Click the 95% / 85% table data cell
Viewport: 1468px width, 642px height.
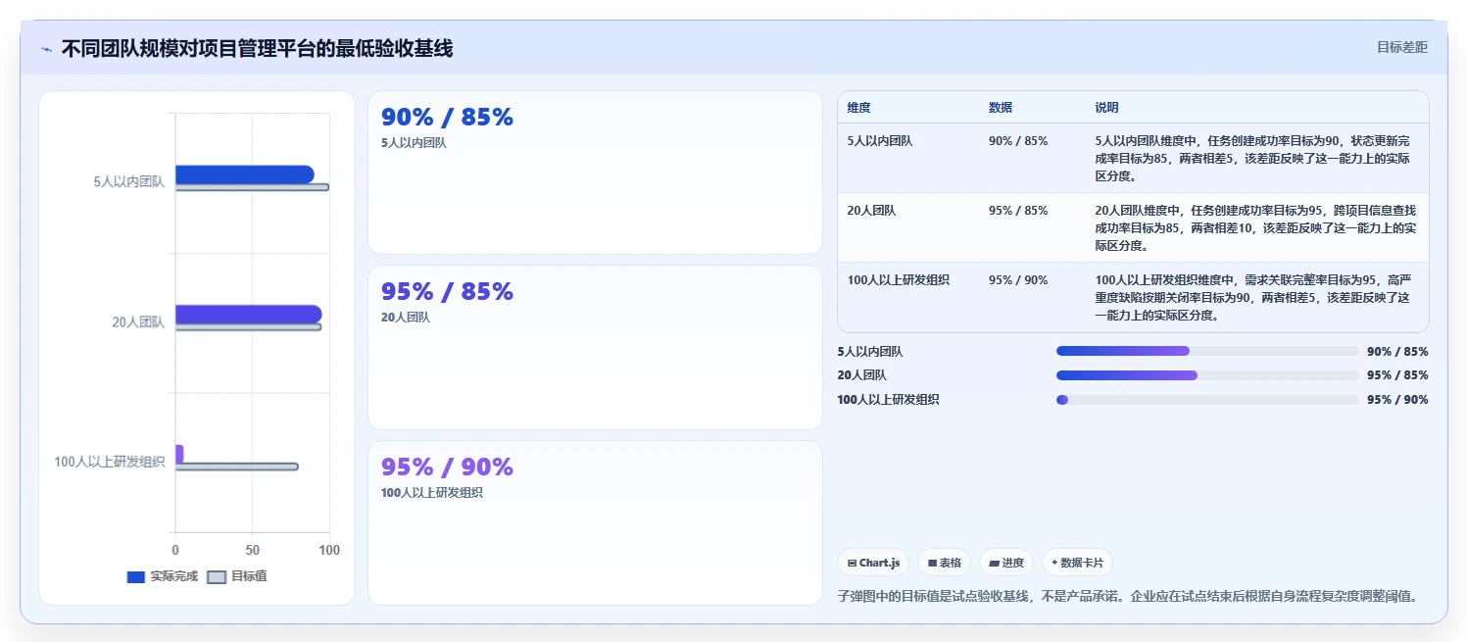pos(1018,211)
